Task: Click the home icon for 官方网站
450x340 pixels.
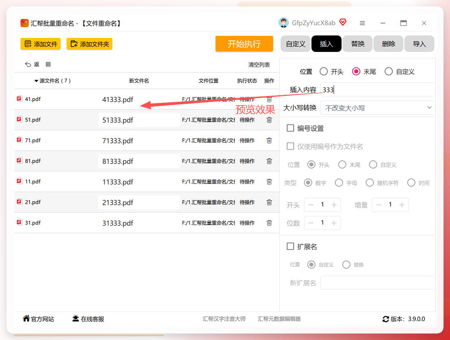Action: click(26, 319)
